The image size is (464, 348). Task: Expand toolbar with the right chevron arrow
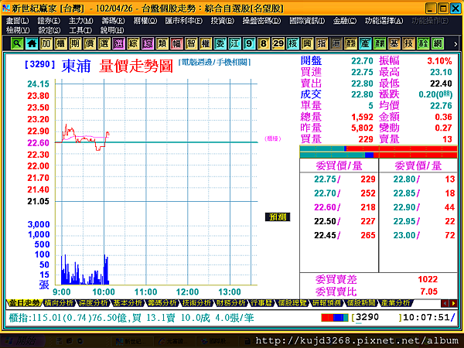point(455,44)
